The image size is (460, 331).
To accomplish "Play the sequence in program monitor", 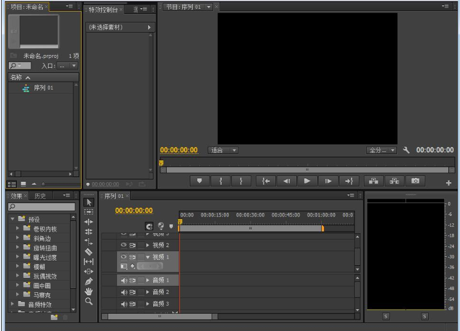I will tap(307, 181).
